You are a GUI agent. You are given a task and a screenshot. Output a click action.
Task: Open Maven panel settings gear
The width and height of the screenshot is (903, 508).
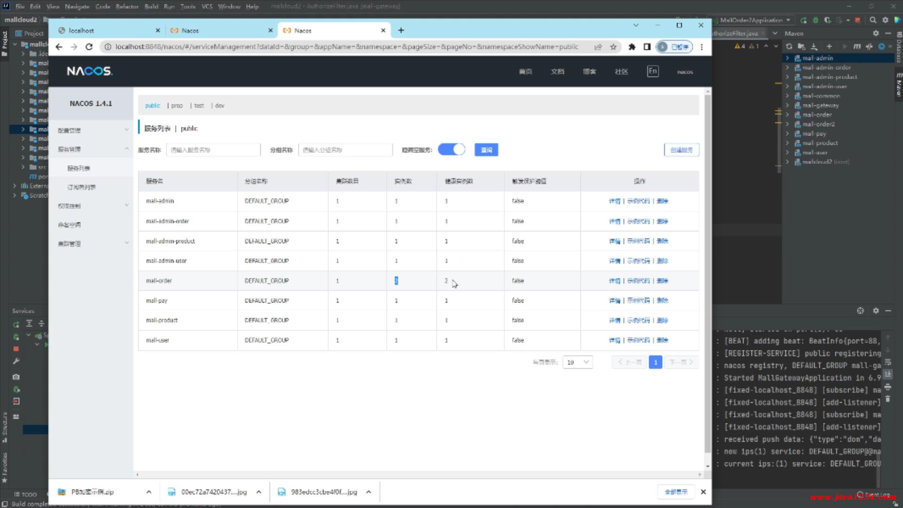pos(875,33)
